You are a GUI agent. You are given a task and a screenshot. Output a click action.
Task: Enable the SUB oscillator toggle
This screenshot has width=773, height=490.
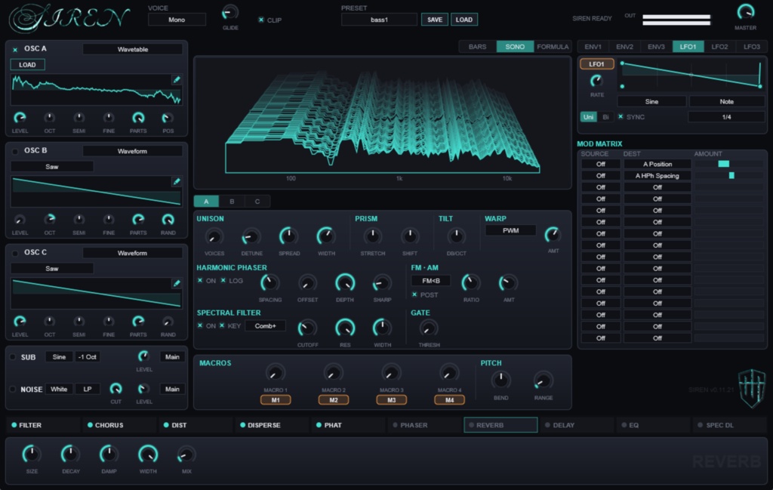click(x=14, y=357)
